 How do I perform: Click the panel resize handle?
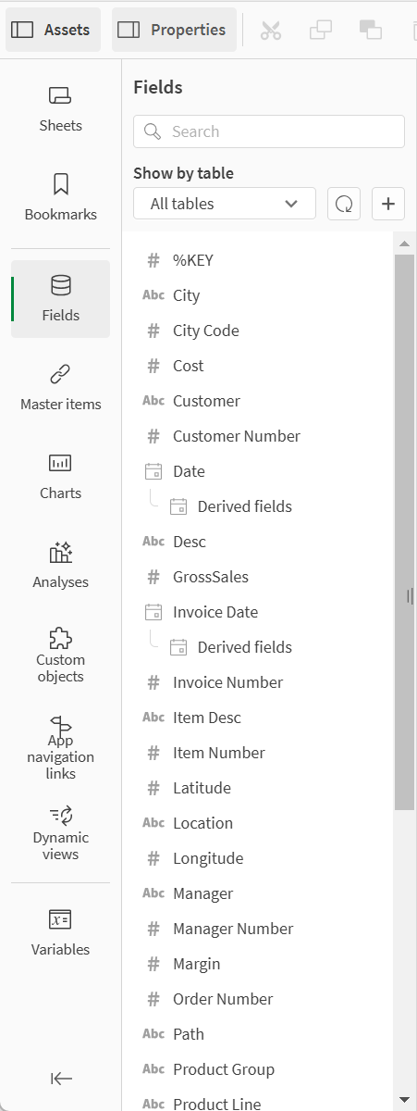tap(410, 596)
